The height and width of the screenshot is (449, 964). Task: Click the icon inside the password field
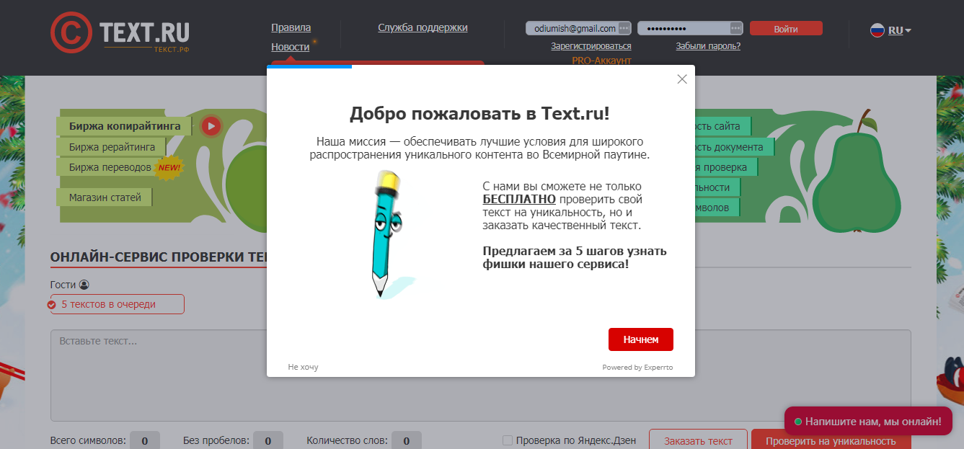pos(735,28)
